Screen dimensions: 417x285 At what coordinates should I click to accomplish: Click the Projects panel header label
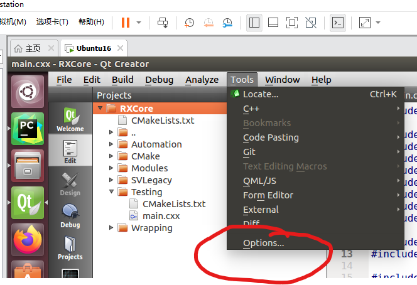114,95
